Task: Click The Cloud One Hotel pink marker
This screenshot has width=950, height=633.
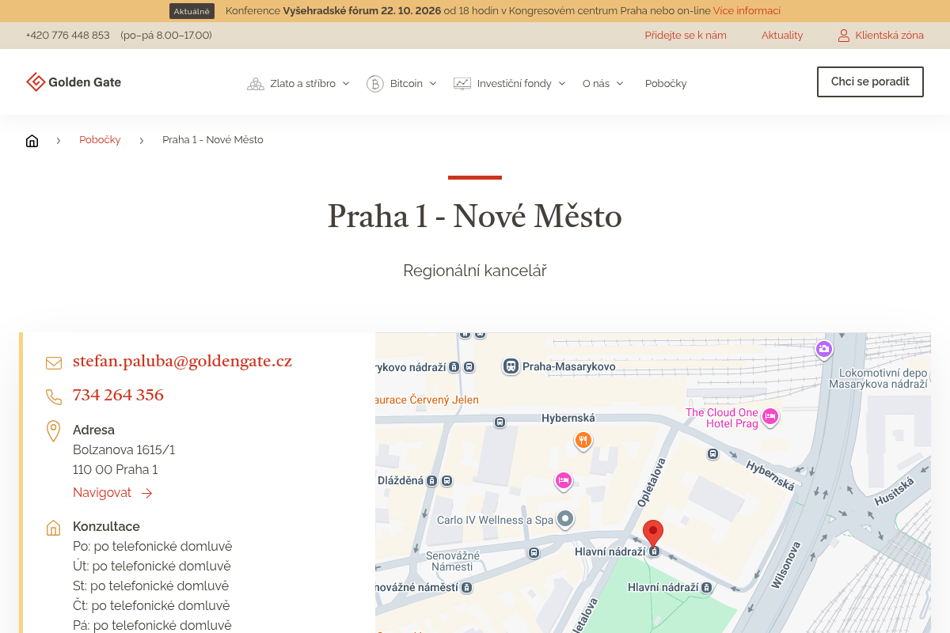Action: (x=769, y=417)
